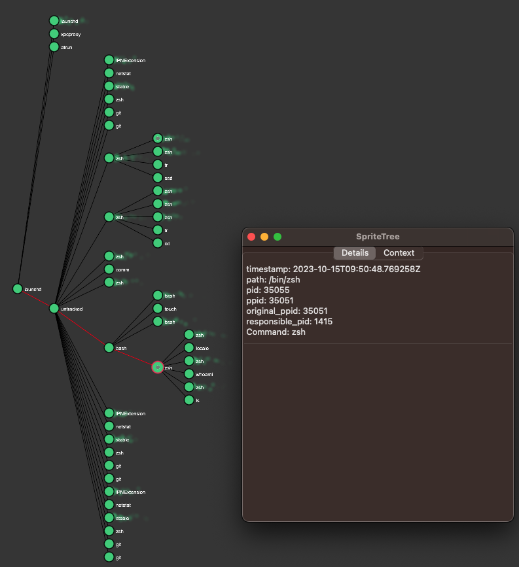Click the ls process node
The image size is (519, 567).
[189, 400]
